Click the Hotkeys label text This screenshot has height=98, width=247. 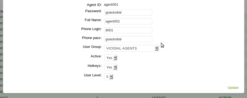(x=94, y=66)
